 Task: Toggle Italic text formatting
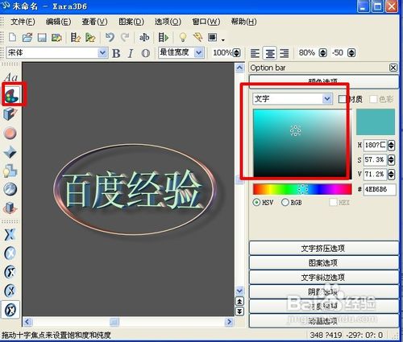click(131, 53)
